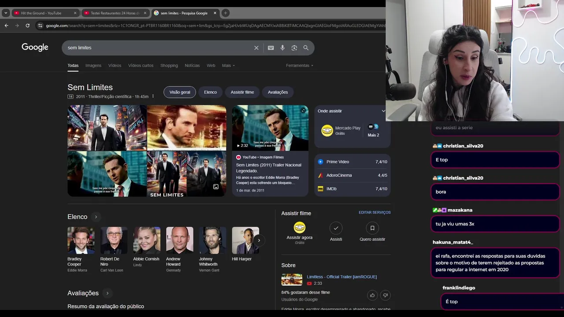Like the movie with thumbs up
Viewport: 564px width, 317px height.
(x=372, y=295)
